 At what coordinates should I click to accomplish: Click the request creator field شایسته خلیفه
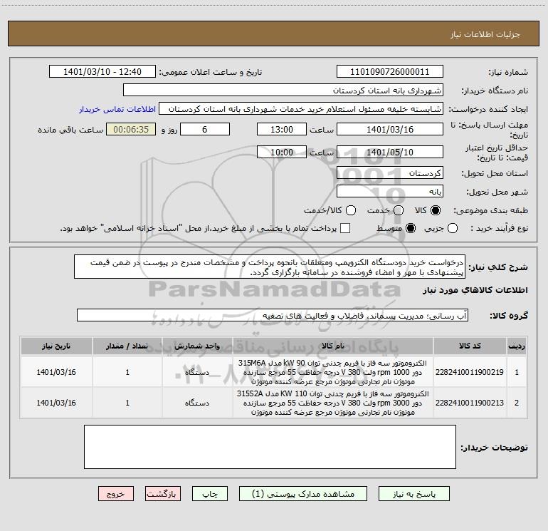(301, 109)
